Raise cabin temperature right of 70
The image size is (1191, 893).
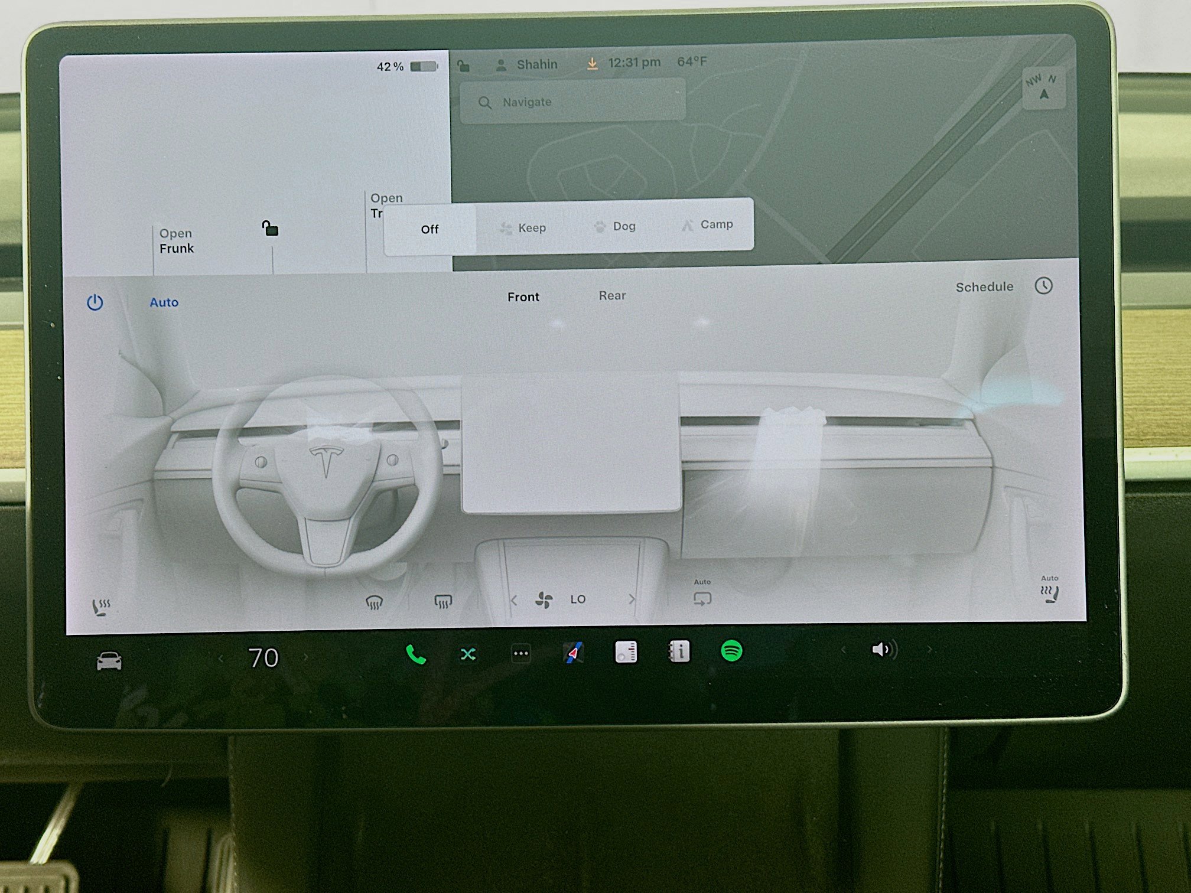(305, 657)
